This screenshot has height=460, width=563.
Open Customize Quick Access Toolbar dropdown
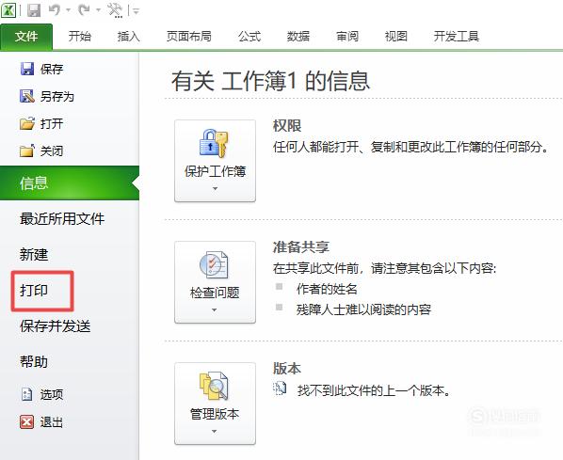coord(137,11)
